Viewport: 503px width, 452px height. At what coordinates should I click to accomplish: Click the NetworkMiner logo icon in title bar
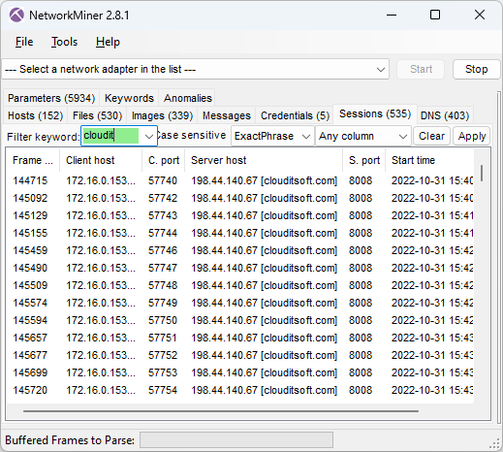[x=16, y=15]
